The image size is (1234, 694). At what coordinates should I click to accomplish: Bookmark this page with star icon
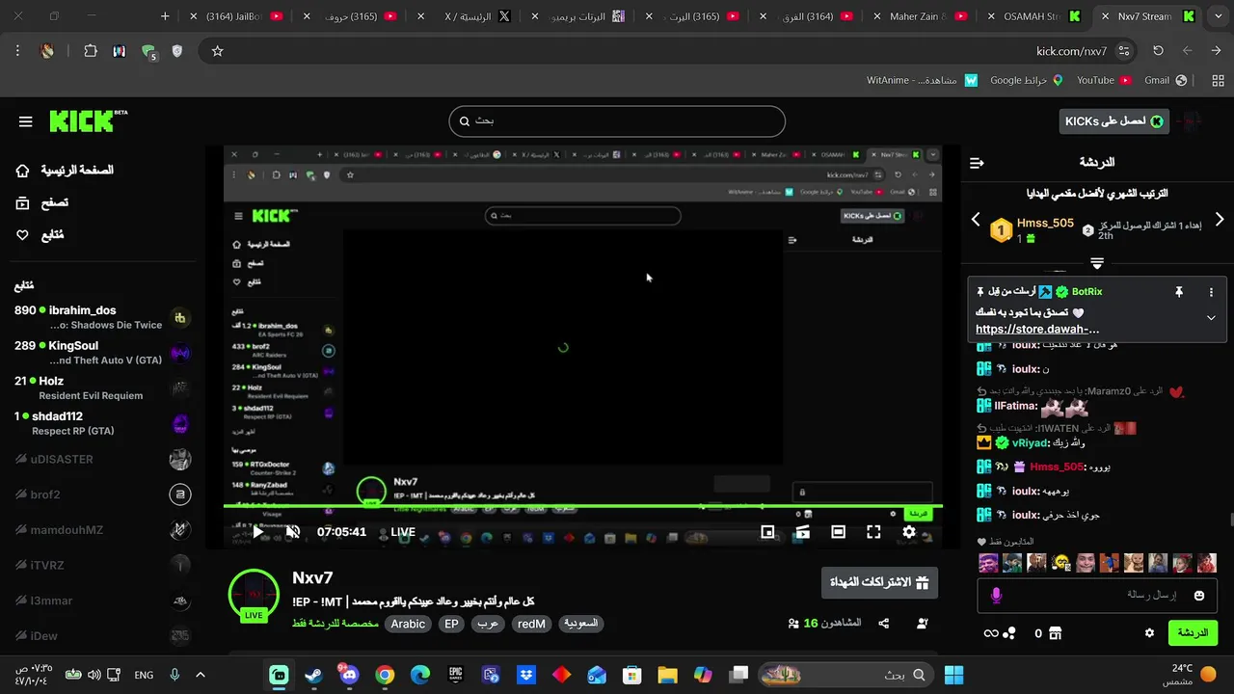tap(217, 51)
